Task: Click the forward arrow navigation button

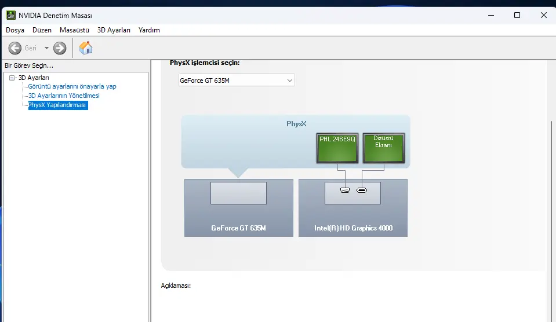Action: (60, 48)
